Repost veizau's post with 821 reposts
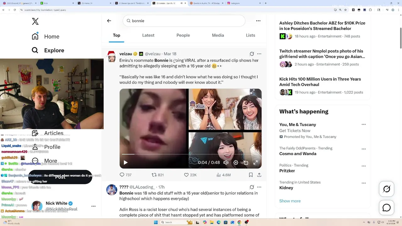 pos(158,175)
